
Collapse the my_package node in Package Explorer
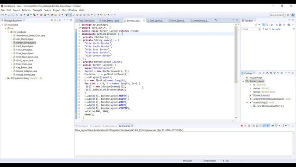point(8,32)
